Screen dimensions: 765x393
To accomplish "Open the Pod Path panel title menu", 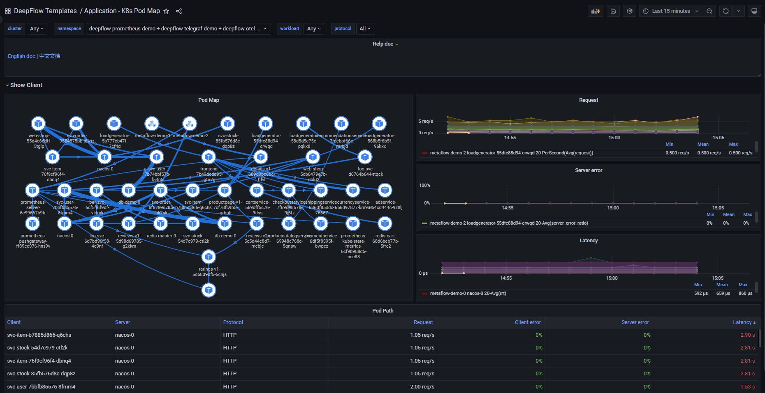I will (x=382, y=311).
